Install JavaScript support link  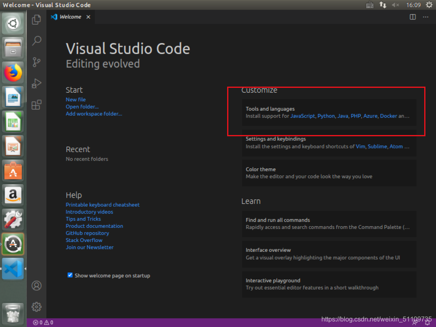tap(303, 116)
